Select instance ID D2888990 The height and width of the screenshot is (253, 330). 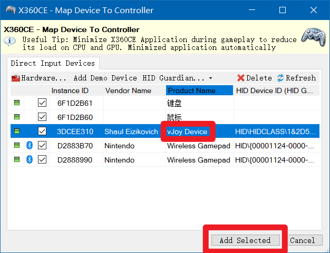click(75, 160)
